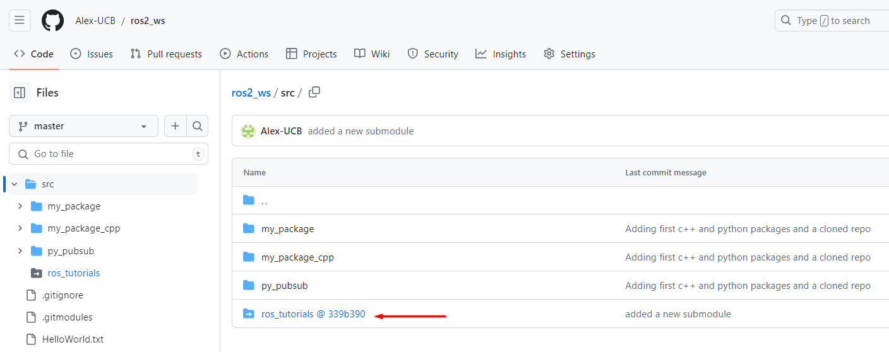This screenshot has height=352, width=889.
Task: Select my_package_cpp in the file tree
Action: (x=84, y=228)
